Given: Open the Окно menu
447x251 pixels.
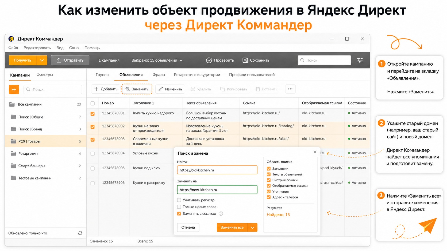Looking at the screenshot, I should pos(74,48).
